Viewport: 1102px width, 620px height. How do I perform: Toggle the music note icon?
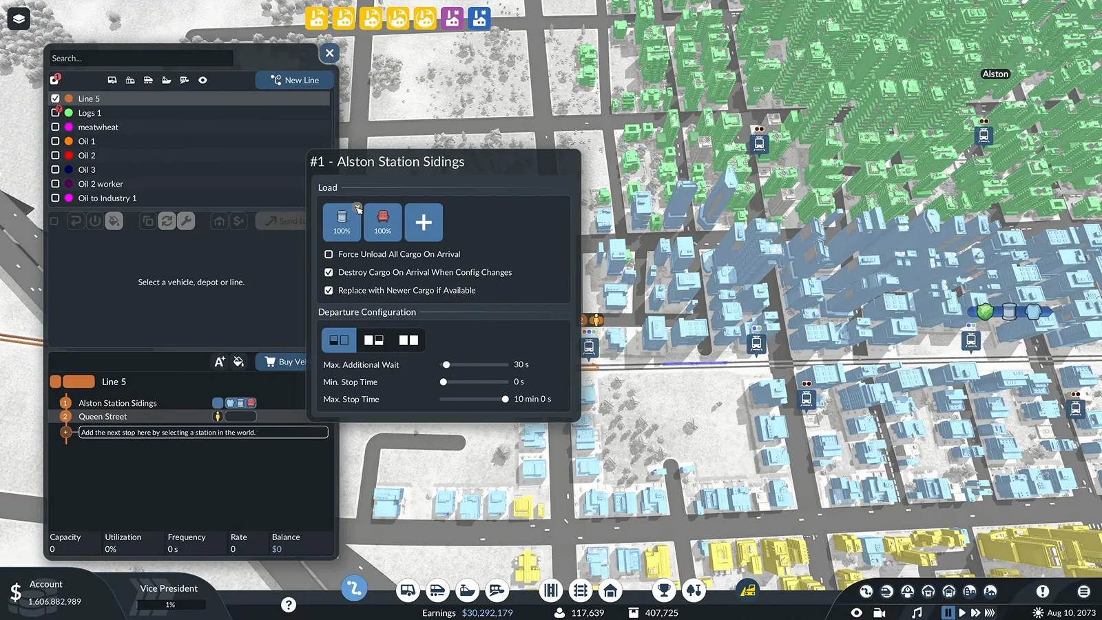(916, 612)
